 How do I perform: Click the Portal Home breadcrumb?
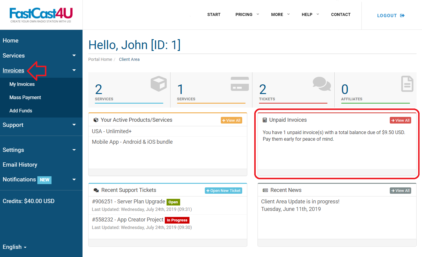[100, 59]
